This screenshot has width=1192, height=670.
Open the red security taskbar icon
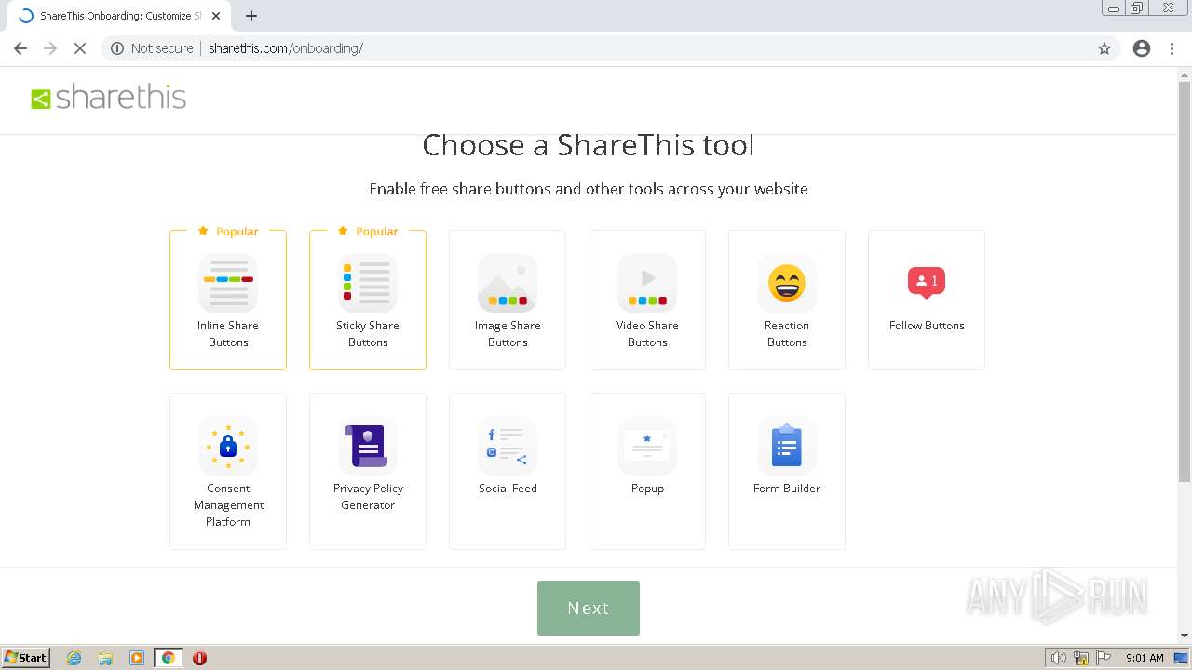click(199, 658)
